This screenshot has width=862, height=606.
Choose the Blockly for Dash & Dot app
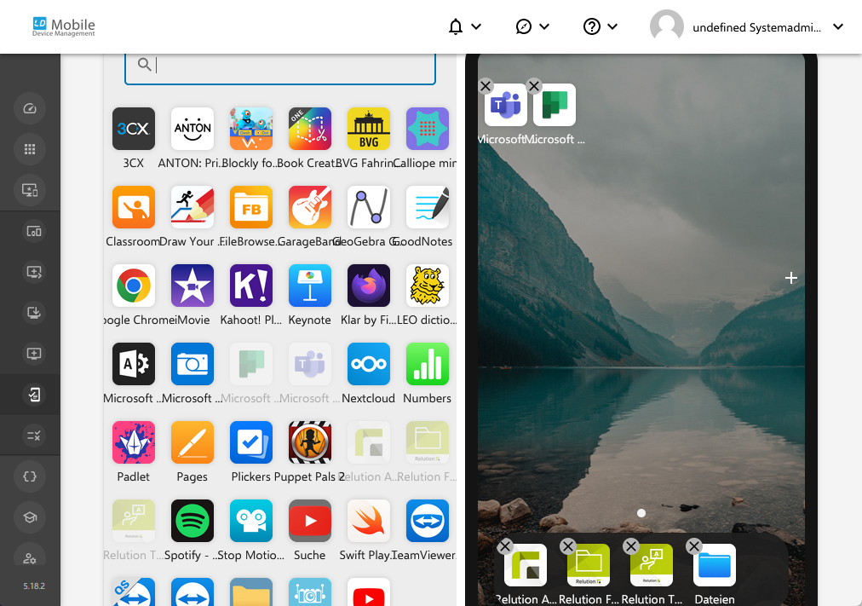tap(251, 129)
